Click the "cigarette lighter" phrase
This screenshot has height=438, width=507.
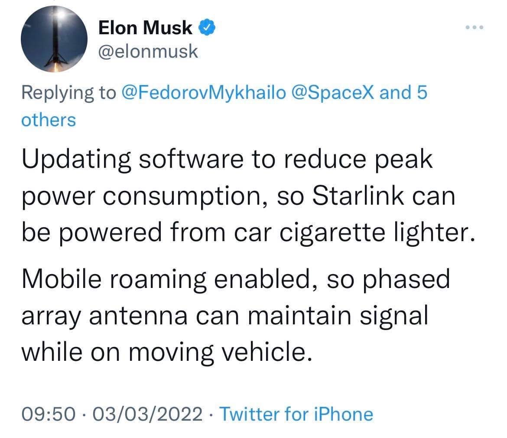point(377,233)
